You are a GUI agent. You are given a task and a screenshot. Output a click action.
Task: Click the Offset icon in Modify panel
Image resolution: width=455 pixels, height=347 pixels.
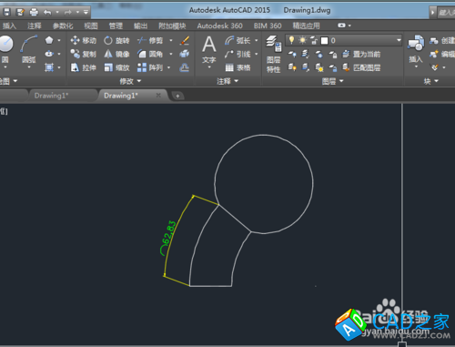pyautogui.click(x=185, y=67)
